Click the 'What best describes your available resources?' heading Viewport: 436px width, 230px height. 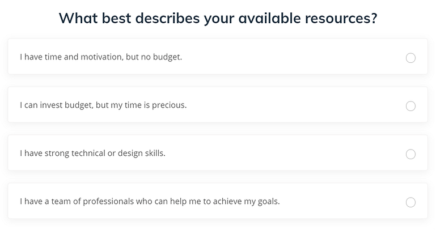[218, 18]
